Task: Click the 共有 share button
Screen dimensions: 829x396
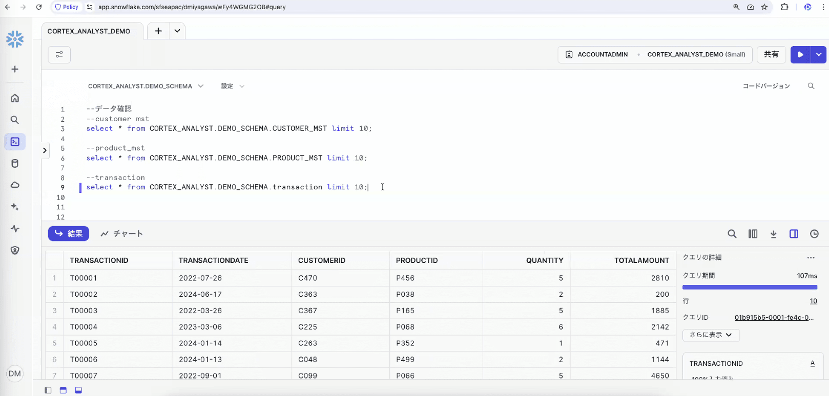Action: click(771, 54)
